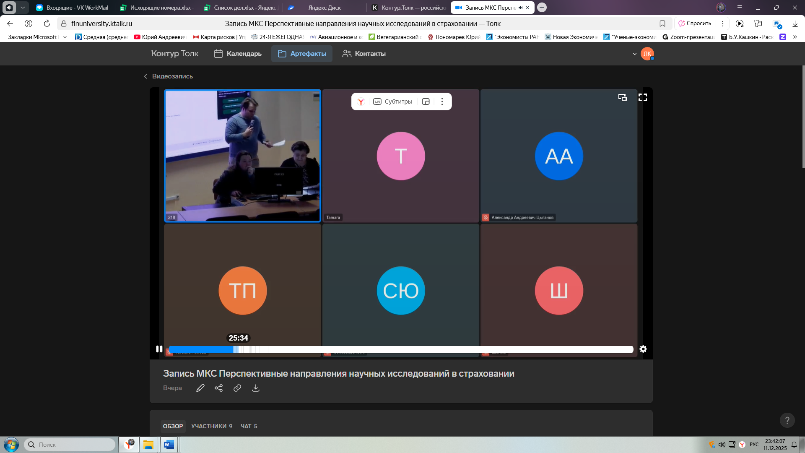Open player settings gear icon

[x=643, y=349]
